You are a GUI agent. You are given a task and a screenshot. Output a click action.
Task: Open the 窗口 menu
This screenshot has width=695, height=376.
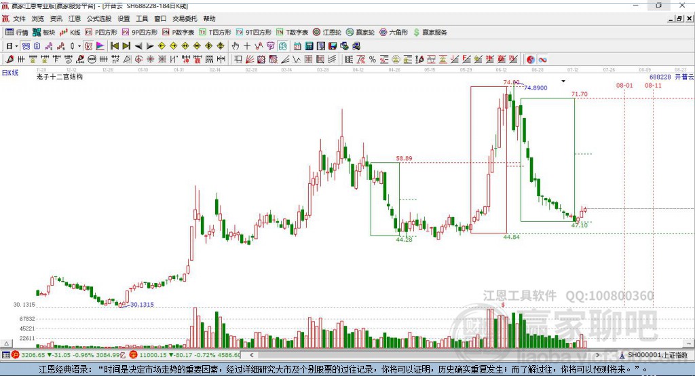click(160, 18)
